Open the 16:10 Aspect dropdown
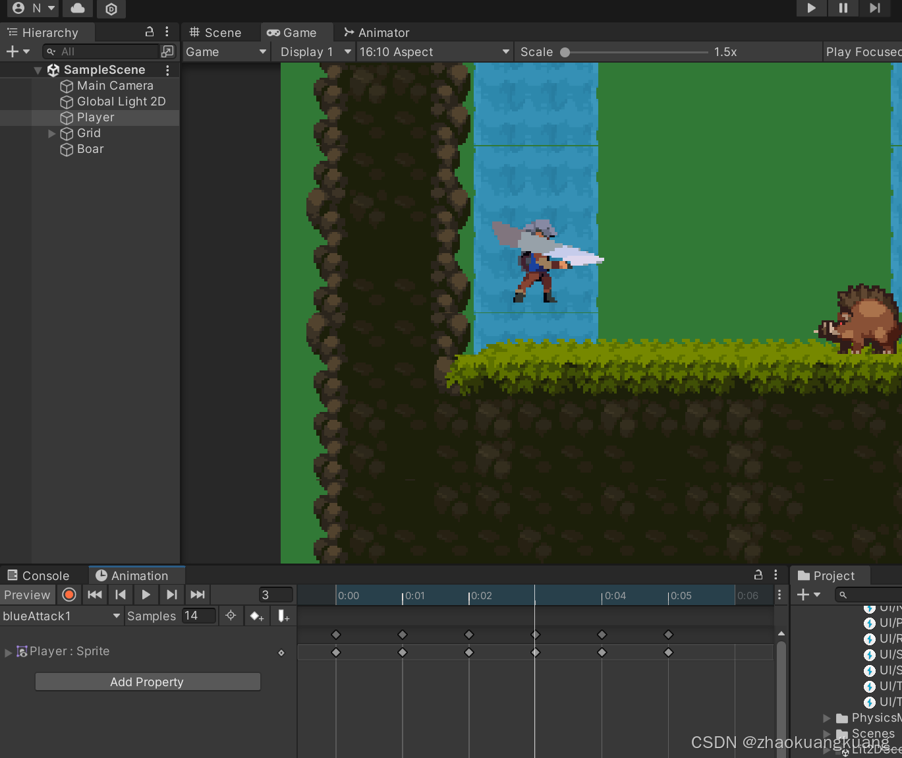Image resolution: width=902 pixels, height=758 pixels. [435, 51]
